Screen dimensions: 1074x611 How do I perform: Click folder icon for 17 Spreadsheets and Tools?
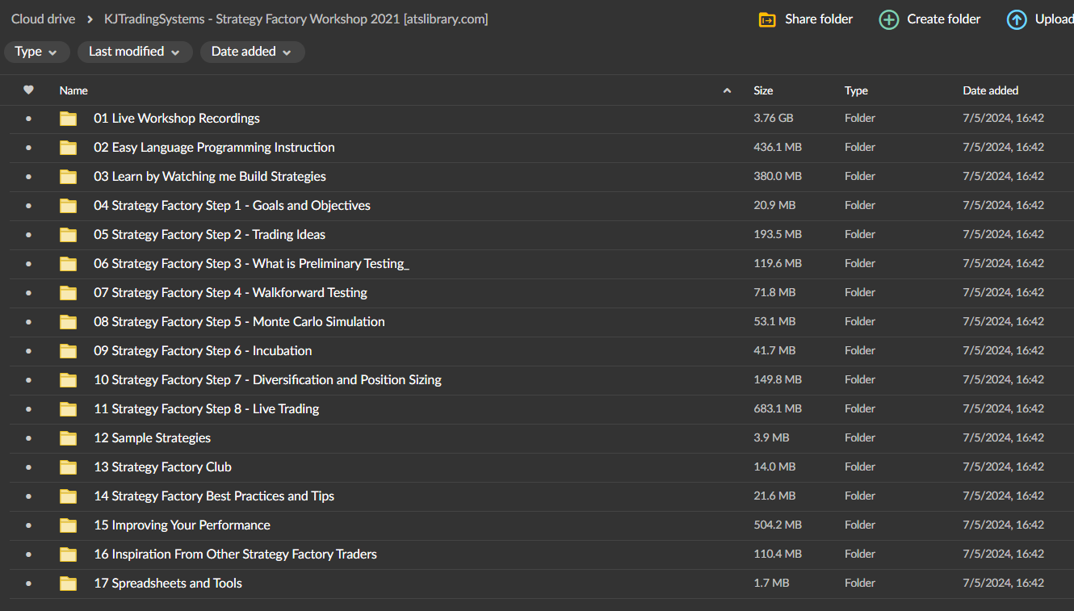(x=69, y=584)
